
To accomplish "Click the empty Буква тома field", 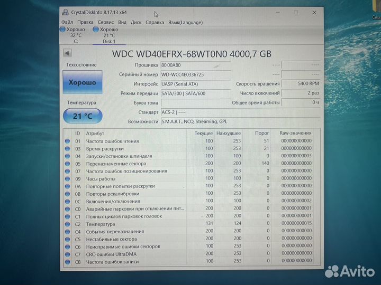I will point(195,103).
